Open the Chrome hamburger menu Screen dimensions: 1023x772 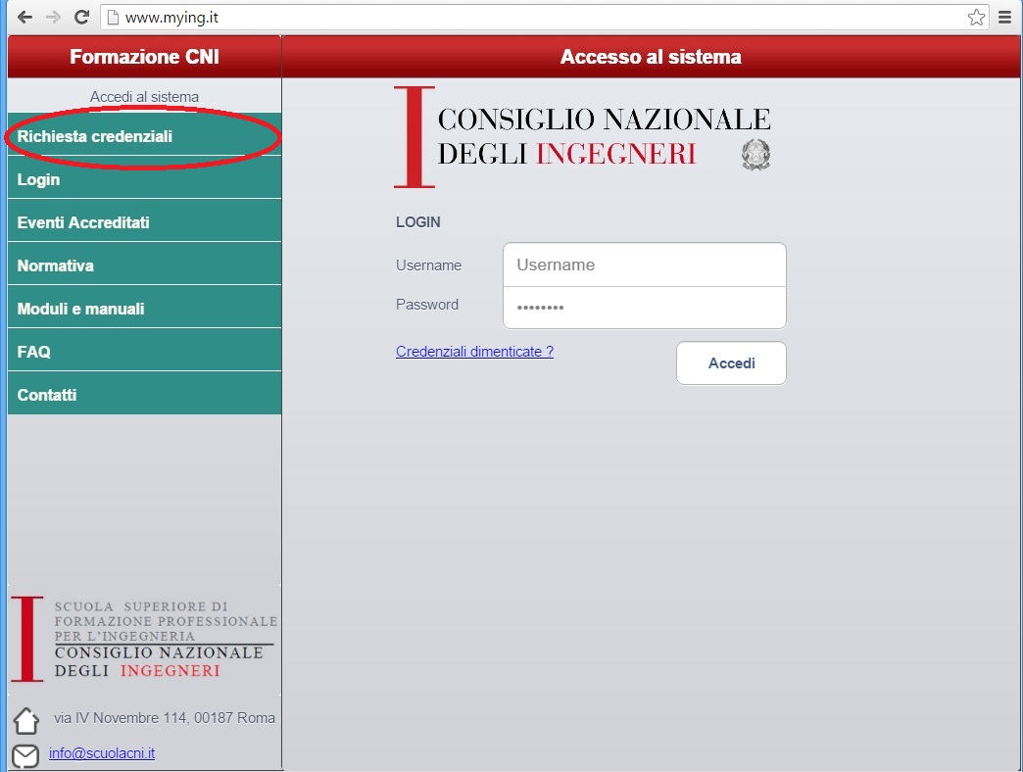[1004, 17]
